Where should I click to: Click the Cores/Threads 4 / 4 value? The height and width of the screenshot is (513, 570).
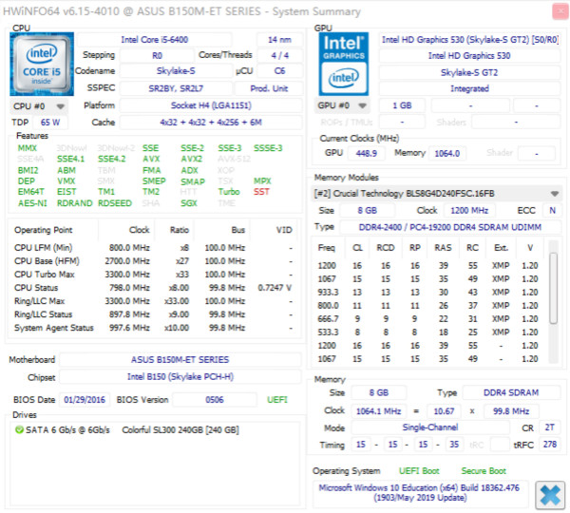click(x=279, y=56)
